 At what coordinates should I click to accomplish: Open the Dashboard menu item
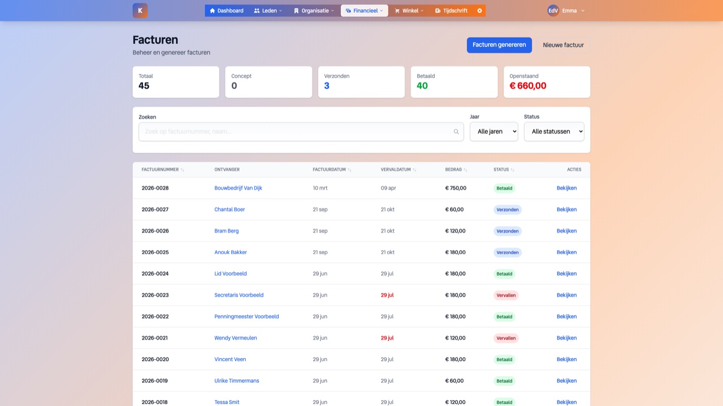(x=226, y=10)
